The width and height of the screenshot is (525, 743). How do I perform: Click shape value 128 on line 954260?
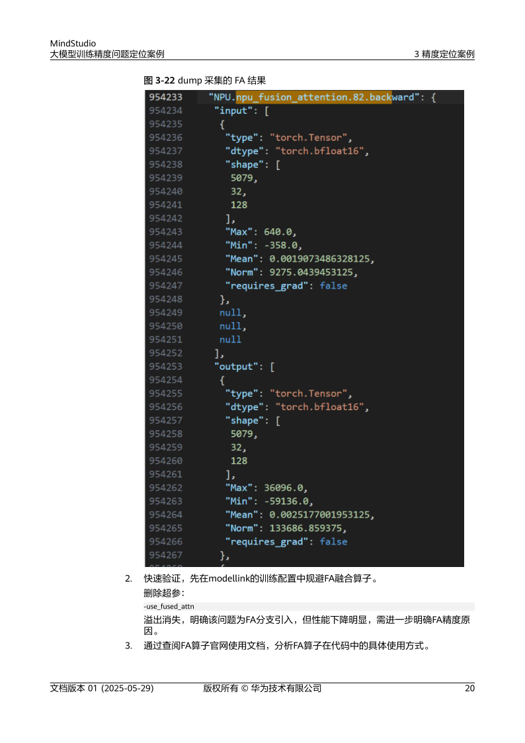coord(239,461)
